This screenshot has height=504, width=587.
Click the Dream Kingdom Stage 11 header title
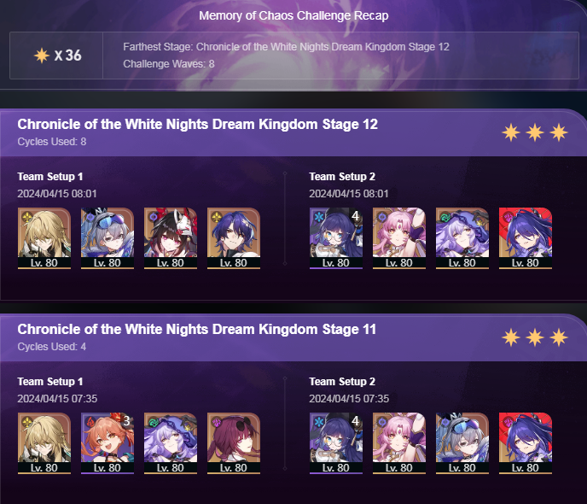[196, 329]
